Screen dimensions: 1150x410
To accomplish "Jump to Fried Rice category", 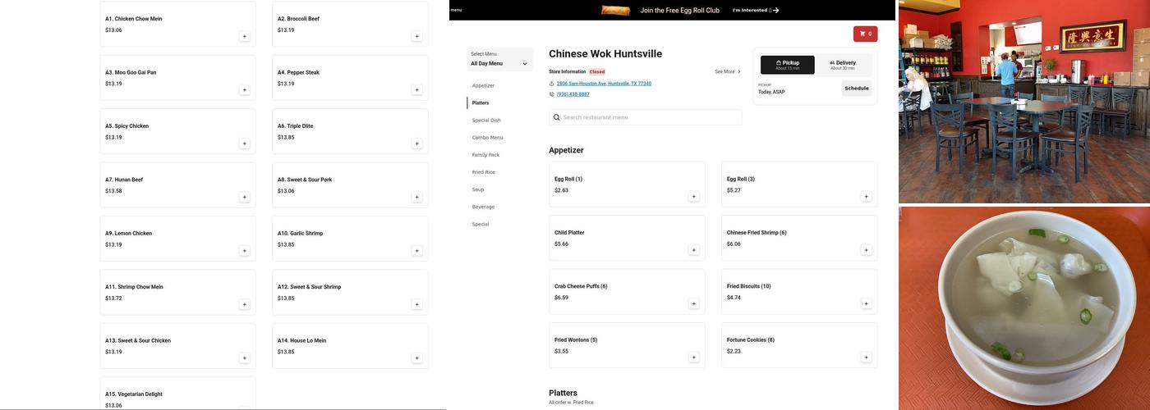I will (483, 172).
